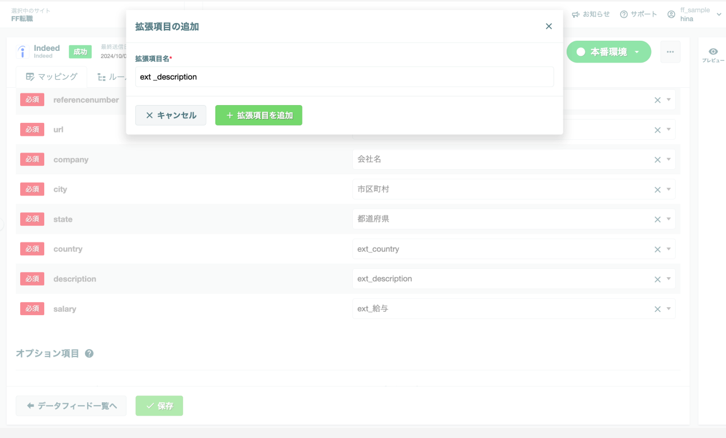
Task: Clear the ext_country mapping with its X icon
Action: point(657,249)
